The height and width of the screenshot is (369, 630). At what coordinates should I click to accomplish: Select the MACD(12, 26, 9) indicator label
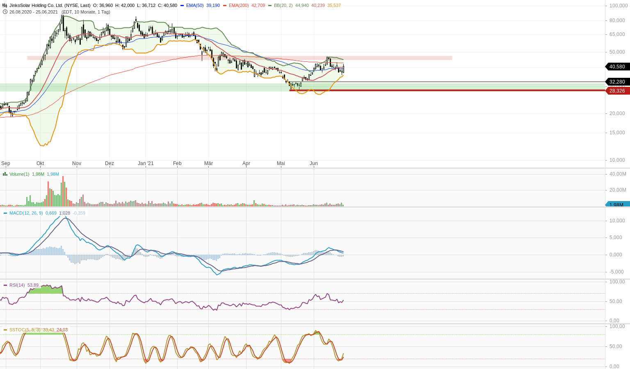point(26,213)
